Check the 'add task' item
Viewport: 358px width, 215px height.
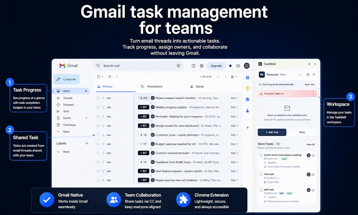(261, 190)
